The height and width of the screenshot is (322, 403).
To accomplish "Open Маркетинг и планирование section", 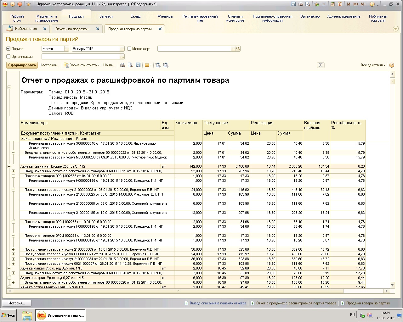I will (47, 18).
